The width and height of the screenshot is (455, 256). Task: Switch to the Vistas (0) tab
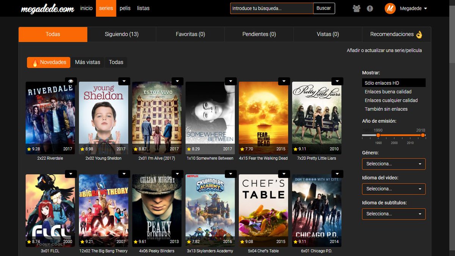328,34
